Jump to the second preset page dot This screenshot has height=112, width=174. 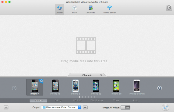point(82,97)
